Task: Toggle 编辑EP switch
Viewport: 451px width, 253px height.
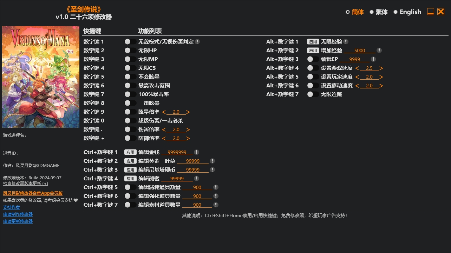Action: tap(313, 59)
